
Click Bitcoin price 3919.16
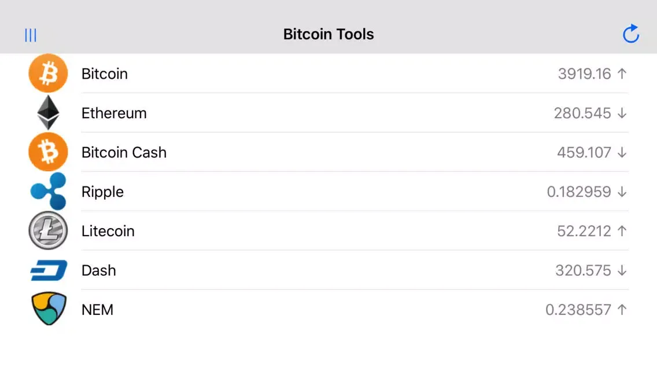point(584,74)
